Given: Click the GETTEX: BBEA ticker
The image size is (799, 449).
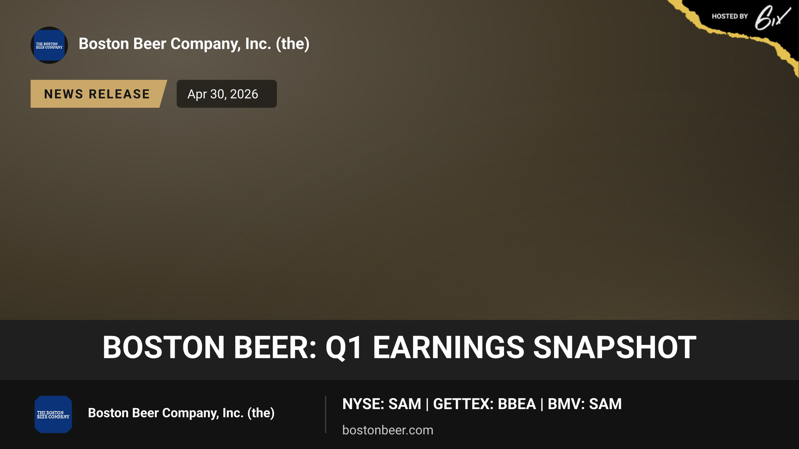Looking at the screenshot, I should pyautogui.click(x=484, y=404).
